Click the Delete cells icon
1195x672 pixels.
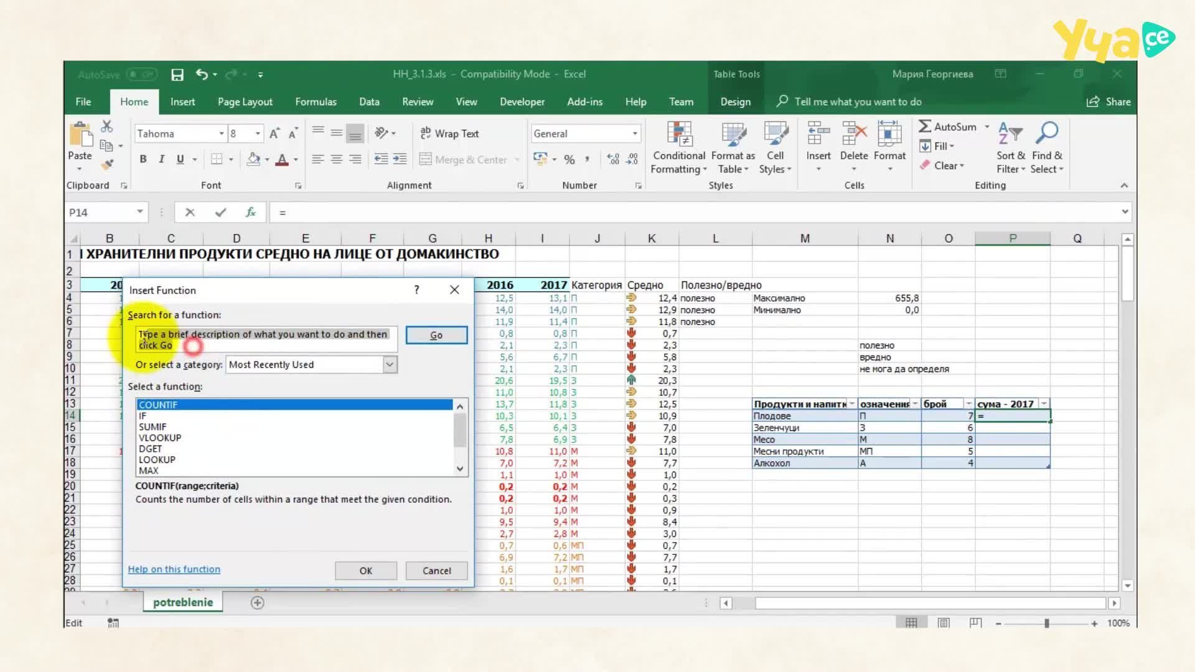pos(854,134)
